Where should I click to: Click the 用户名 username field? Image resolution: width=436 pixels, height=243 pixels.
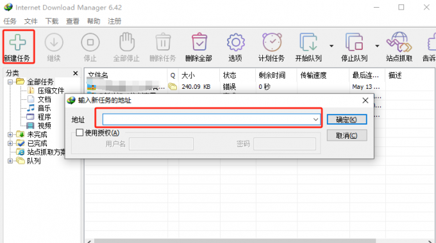(x=162, y=144)
